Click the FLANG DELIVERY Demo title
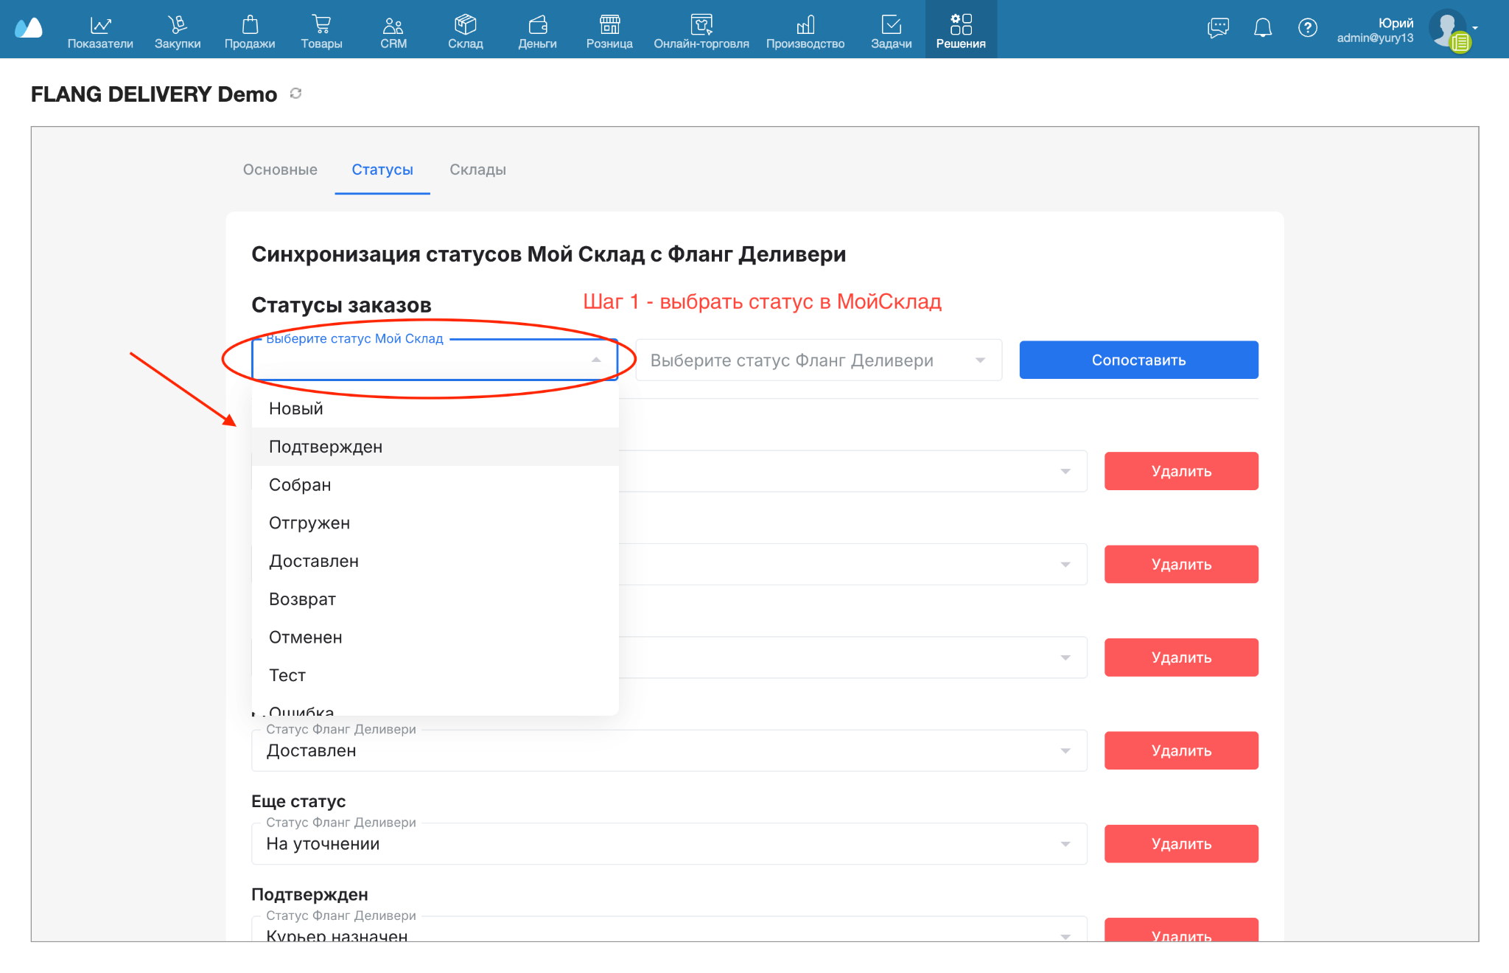Image resolution: width=1509 pixels, height=973 pixels. click(154, 94)
